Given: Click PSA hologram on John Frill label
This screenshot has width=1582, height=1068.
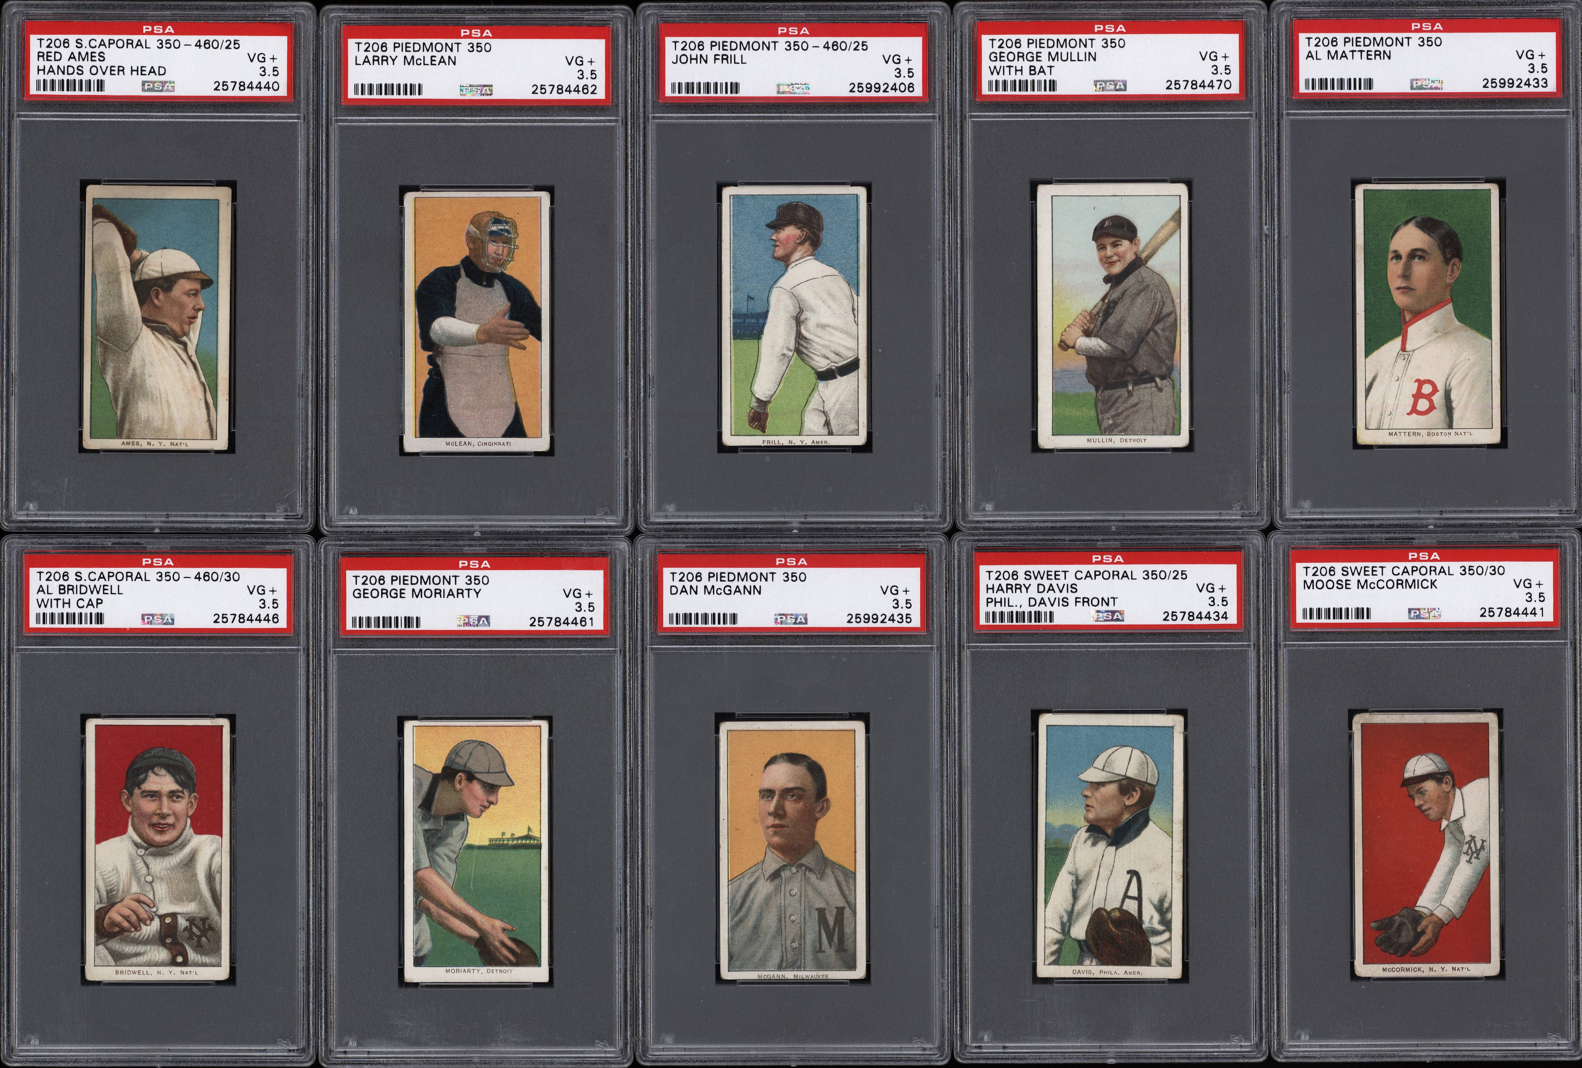Looking at the screenshot, I should point(793,88).
